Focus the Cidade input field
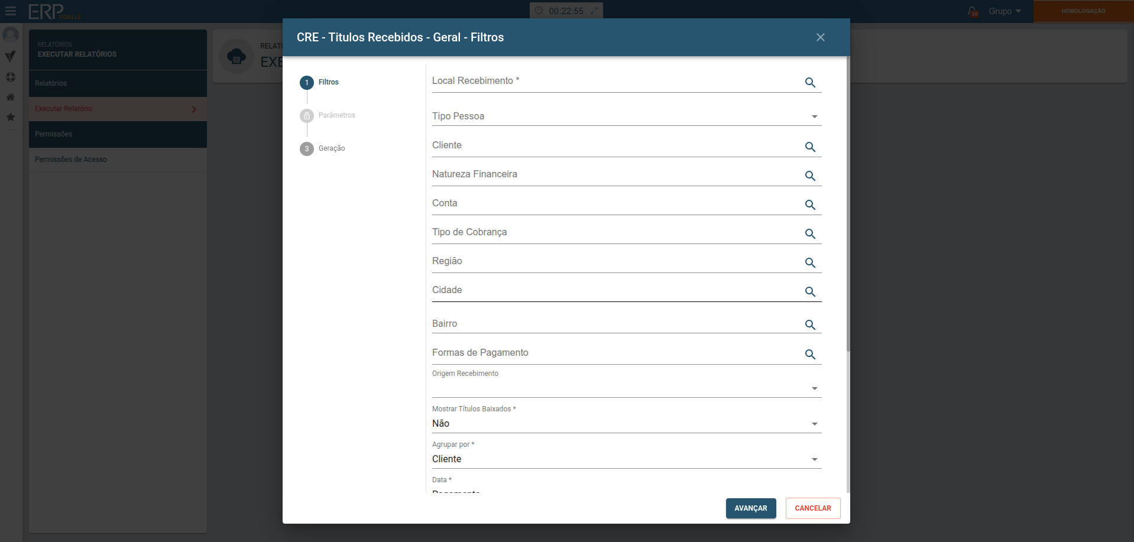Screen dimensions: 1134x542 coord(615,291)
